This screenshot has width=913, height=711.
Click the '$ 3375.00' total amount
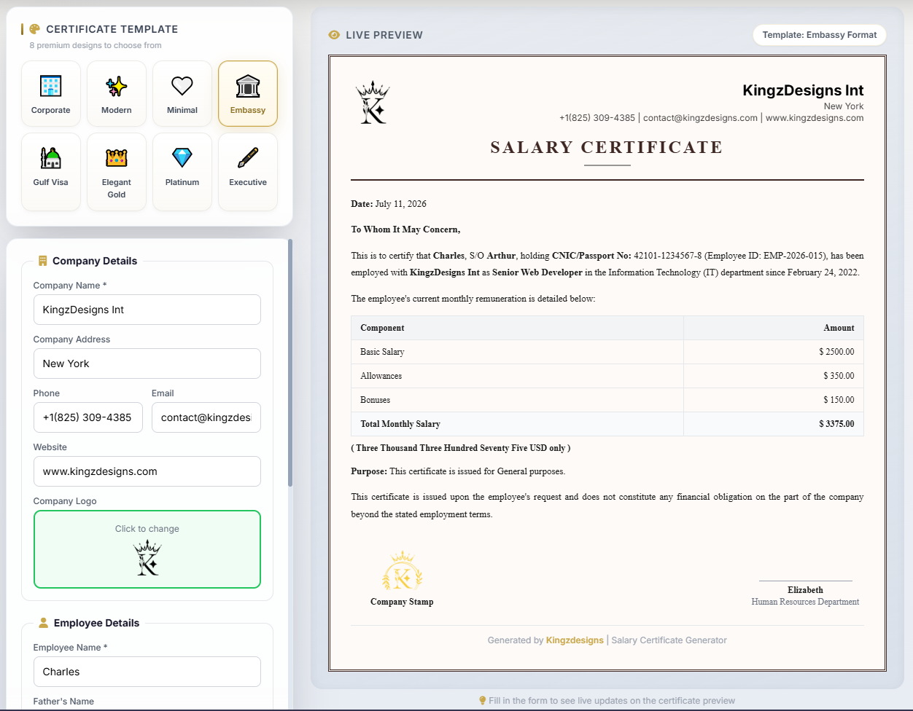point(836,424)
